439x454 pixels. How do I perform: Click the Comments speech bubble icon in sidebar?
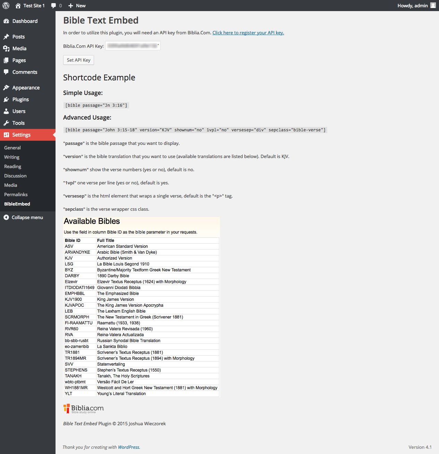pos(6,72)
